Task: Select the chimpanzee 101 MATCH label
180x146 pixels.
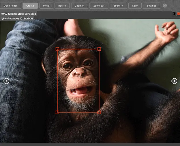Action: coord(17,18)
